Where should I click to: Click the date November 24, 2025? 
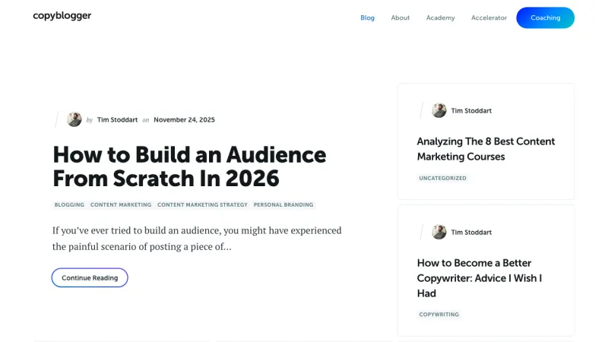[x=184, y=120]
